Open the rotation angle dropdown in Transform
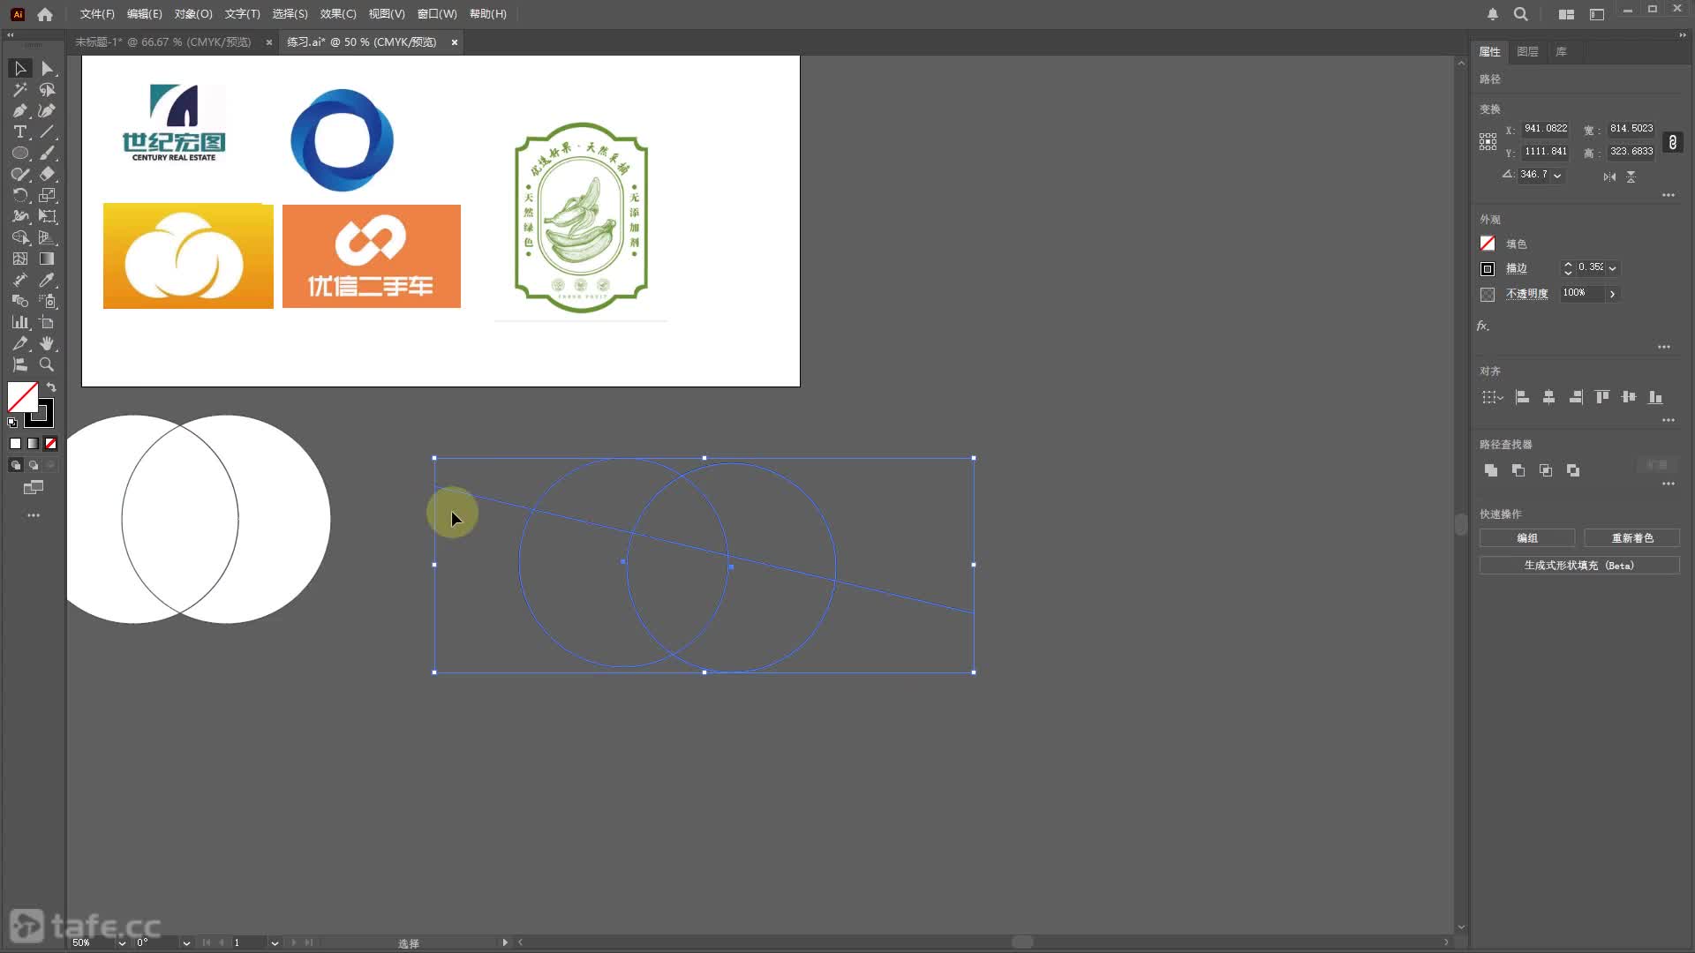1695x953 pixels. click(1557, 176)
